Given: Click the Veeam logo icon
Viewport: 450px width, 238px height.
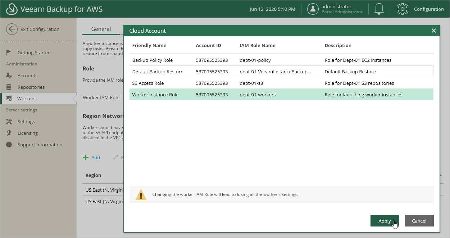Looking at the screenshot, I should point(12,9).
